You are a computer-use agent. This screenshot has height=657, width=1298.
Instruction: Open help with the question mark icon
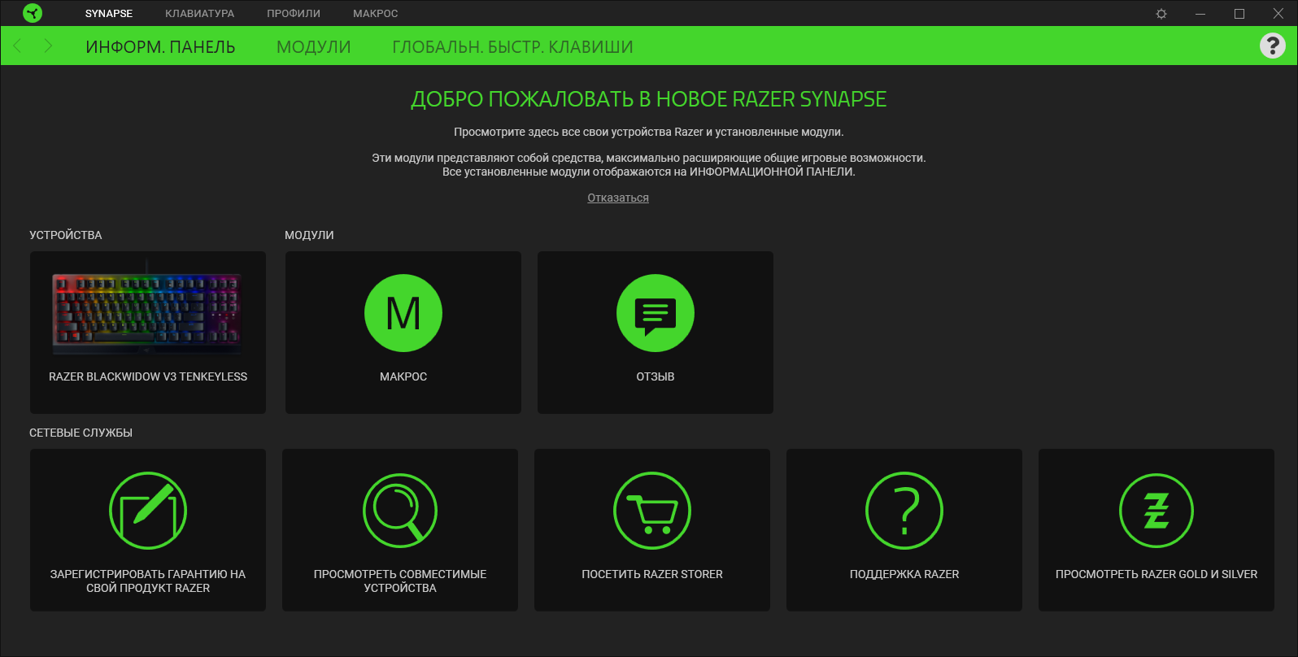(x=1273, y=46)
